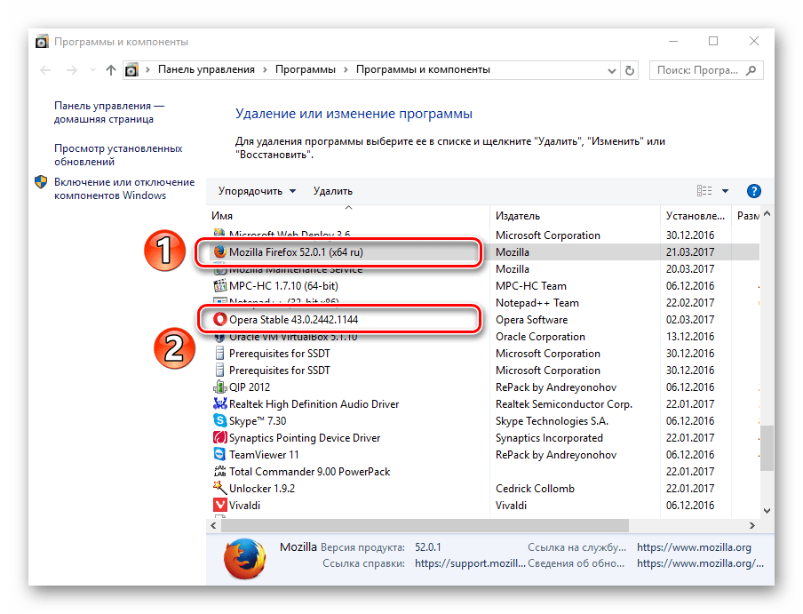Click the blue help question mark icon

pos(754,191)
